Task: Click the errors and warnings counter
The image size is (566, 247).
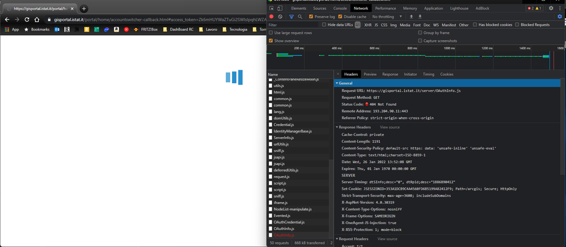Action: (x=534, y=8)
